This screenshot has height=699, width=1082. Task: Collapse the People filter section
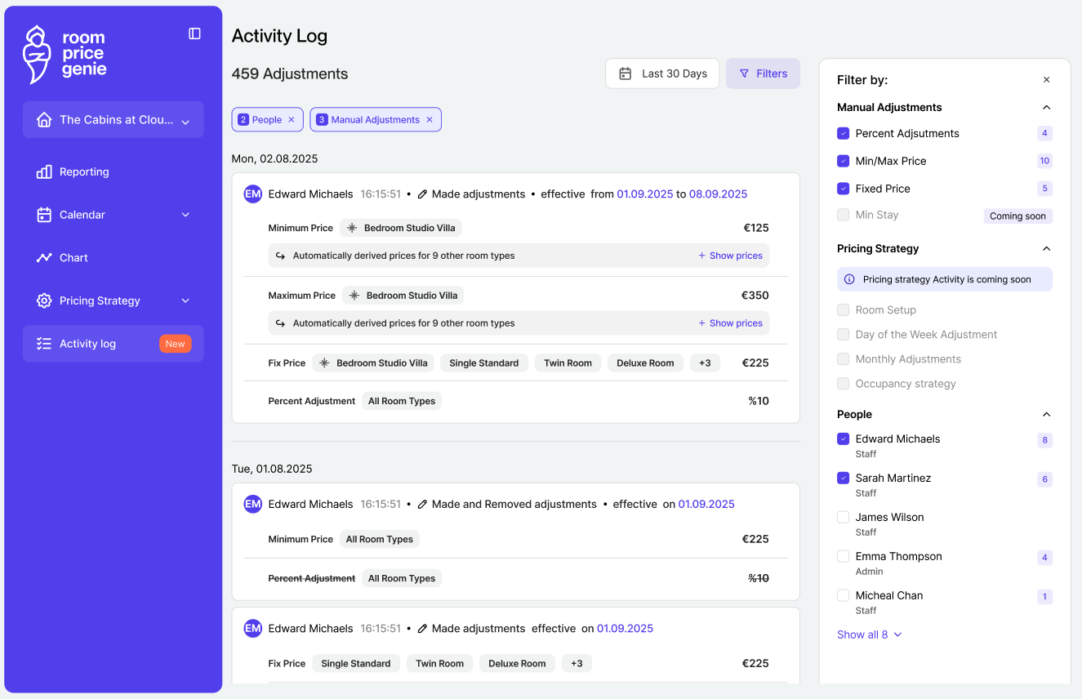click(x=1046, y=415)
